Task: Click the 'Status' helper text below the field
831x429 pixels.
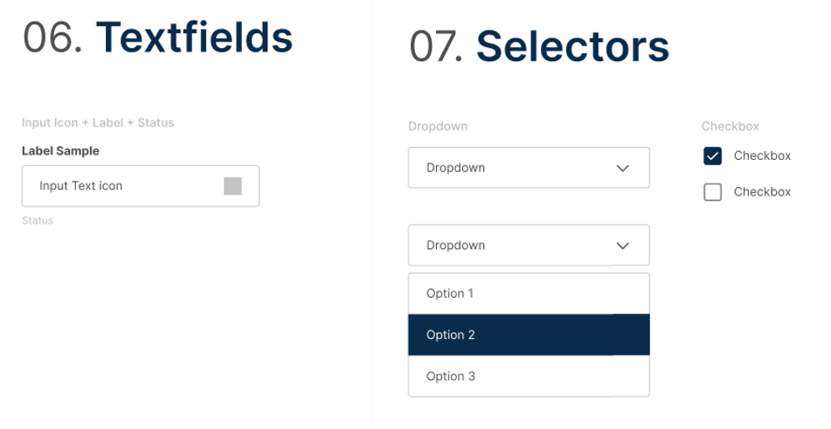Action: 38,221
